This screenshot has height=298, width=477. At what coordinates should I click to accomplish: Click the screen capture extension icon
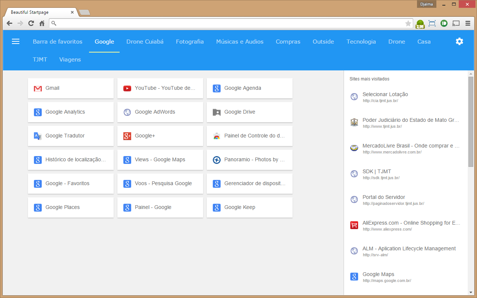point(432,23)
